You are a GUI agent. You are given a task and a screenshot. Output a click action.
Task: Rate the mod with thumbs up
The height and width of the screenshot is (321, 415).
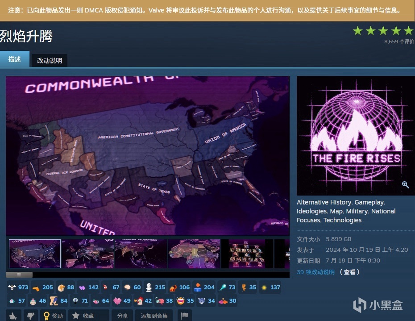click(13, 316)
